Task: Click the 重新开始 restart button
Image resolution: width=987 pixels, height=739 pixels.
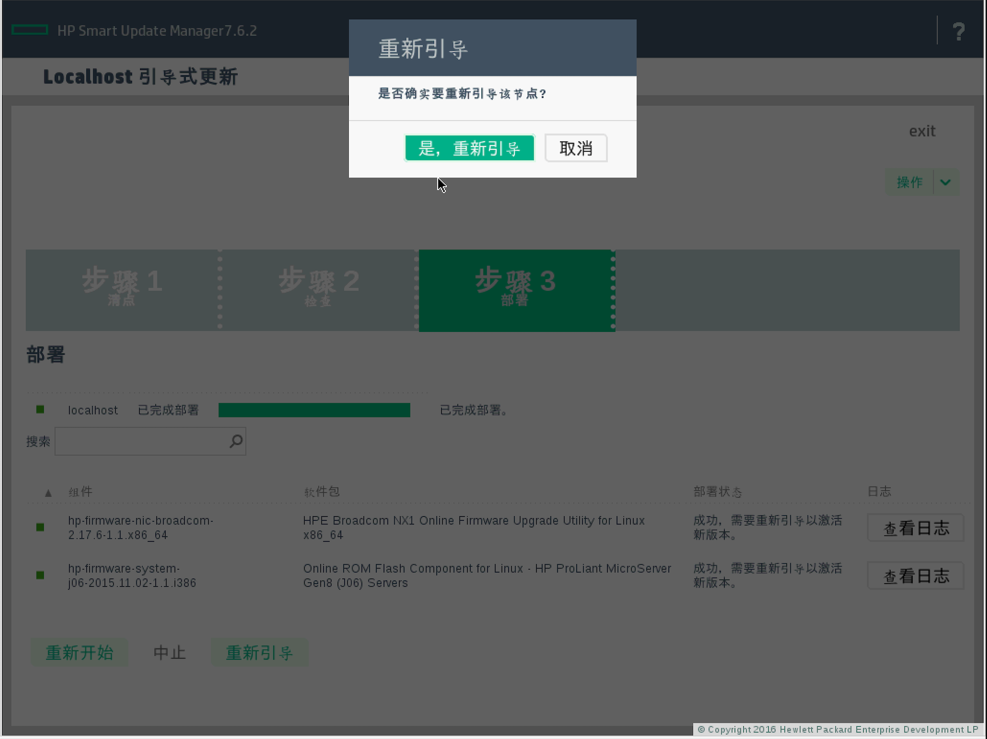Action: tap(79, 653)
